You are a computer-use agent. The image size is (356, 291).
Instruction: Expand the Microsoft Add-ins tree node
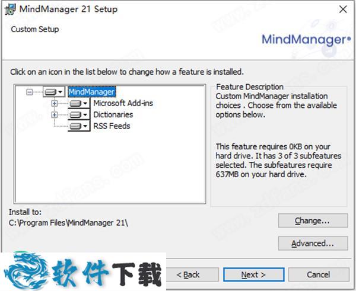click(x=54, y=104)
